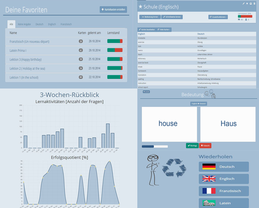
Task: Switch to the Deutsch filter tab
Action: [x=39, y=24]
